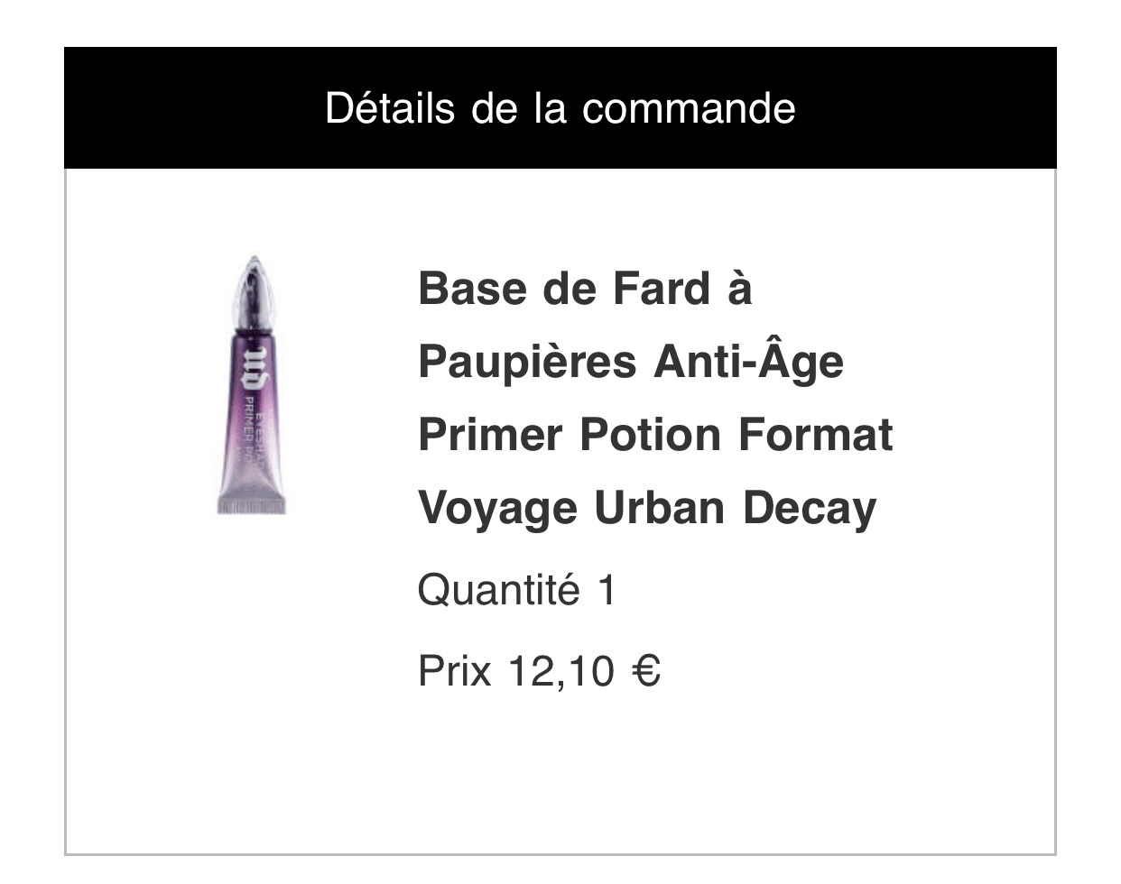Screen dimensions: 1121x884
Task: Select the "Primer Potion Format" text line
Action: [655, 435]
